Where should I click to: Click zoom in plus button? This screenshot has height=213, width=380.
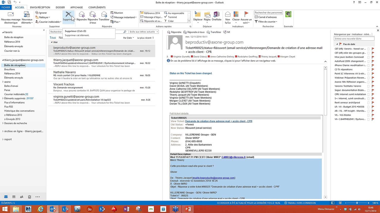tap(369, 203)
